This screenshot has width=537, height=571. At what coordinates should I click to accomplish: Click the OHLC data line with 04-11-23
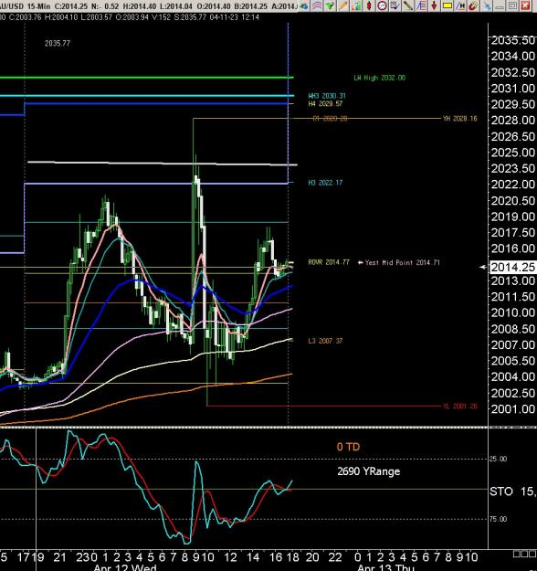pyautogui.click(x=130, y=17)
